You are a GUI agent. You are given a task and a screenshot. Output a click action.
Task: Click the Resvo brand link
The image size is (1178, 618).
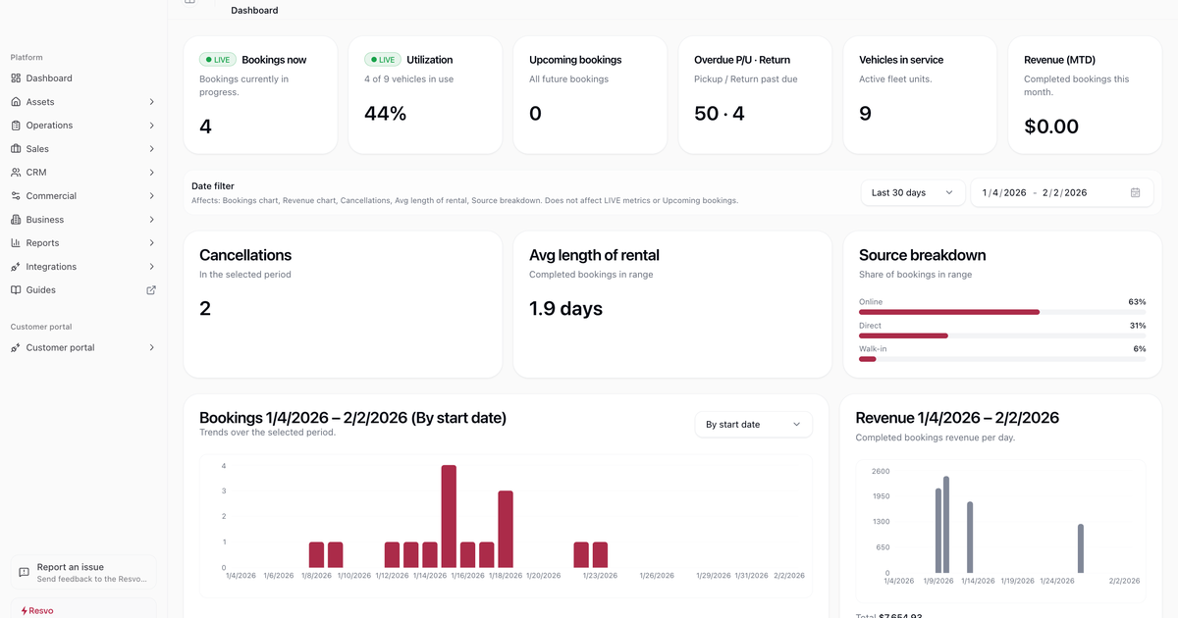click(x=39, y=610)
